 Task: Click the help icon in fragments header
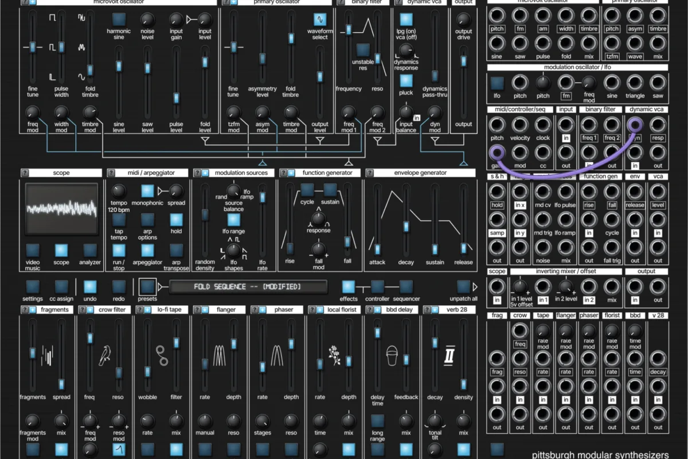(25, 309)
